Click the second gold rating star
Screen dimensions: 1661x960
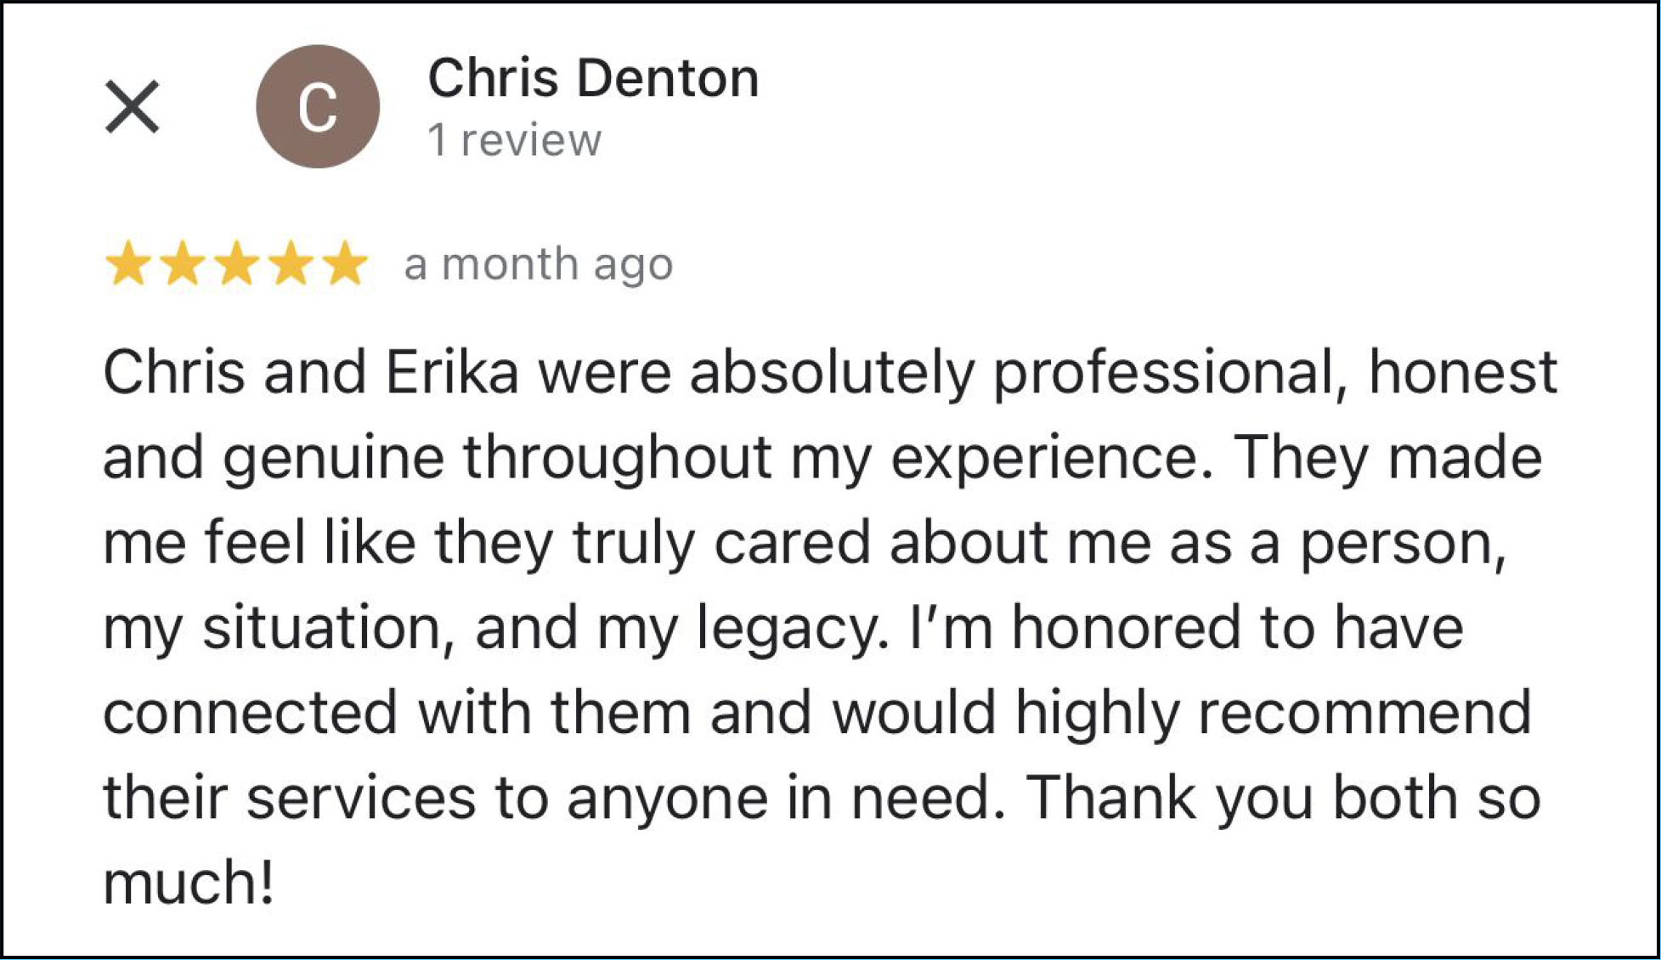[182, 263]
